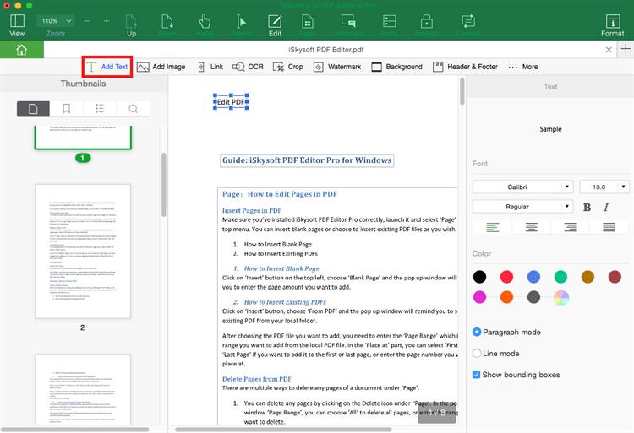Click the 'Guide: iSkysoft PDF Editor Pro' heading
The height and width of the screenshot is (433, 634).
307,160
